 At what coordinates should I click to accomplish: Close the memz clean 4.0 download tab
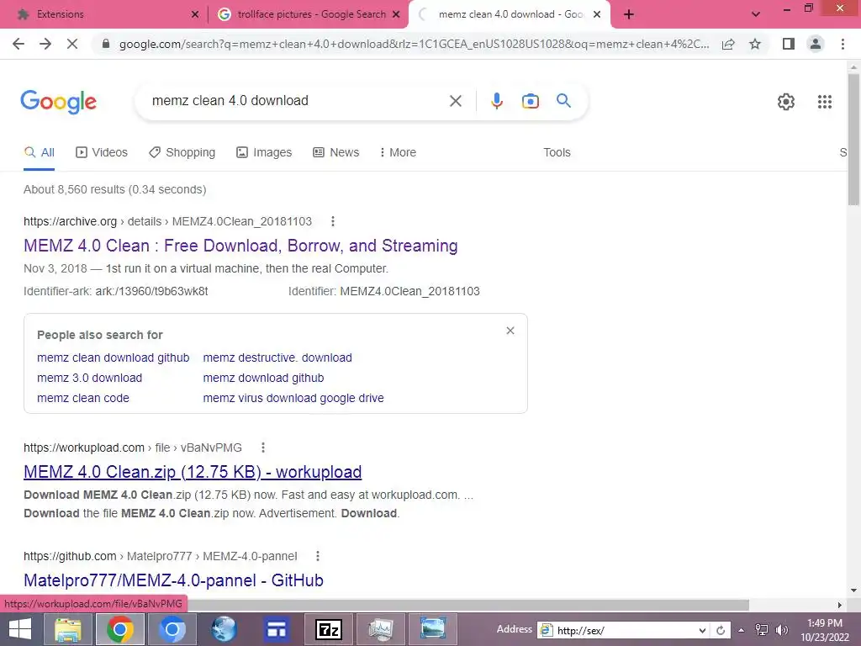coord(597,14)
